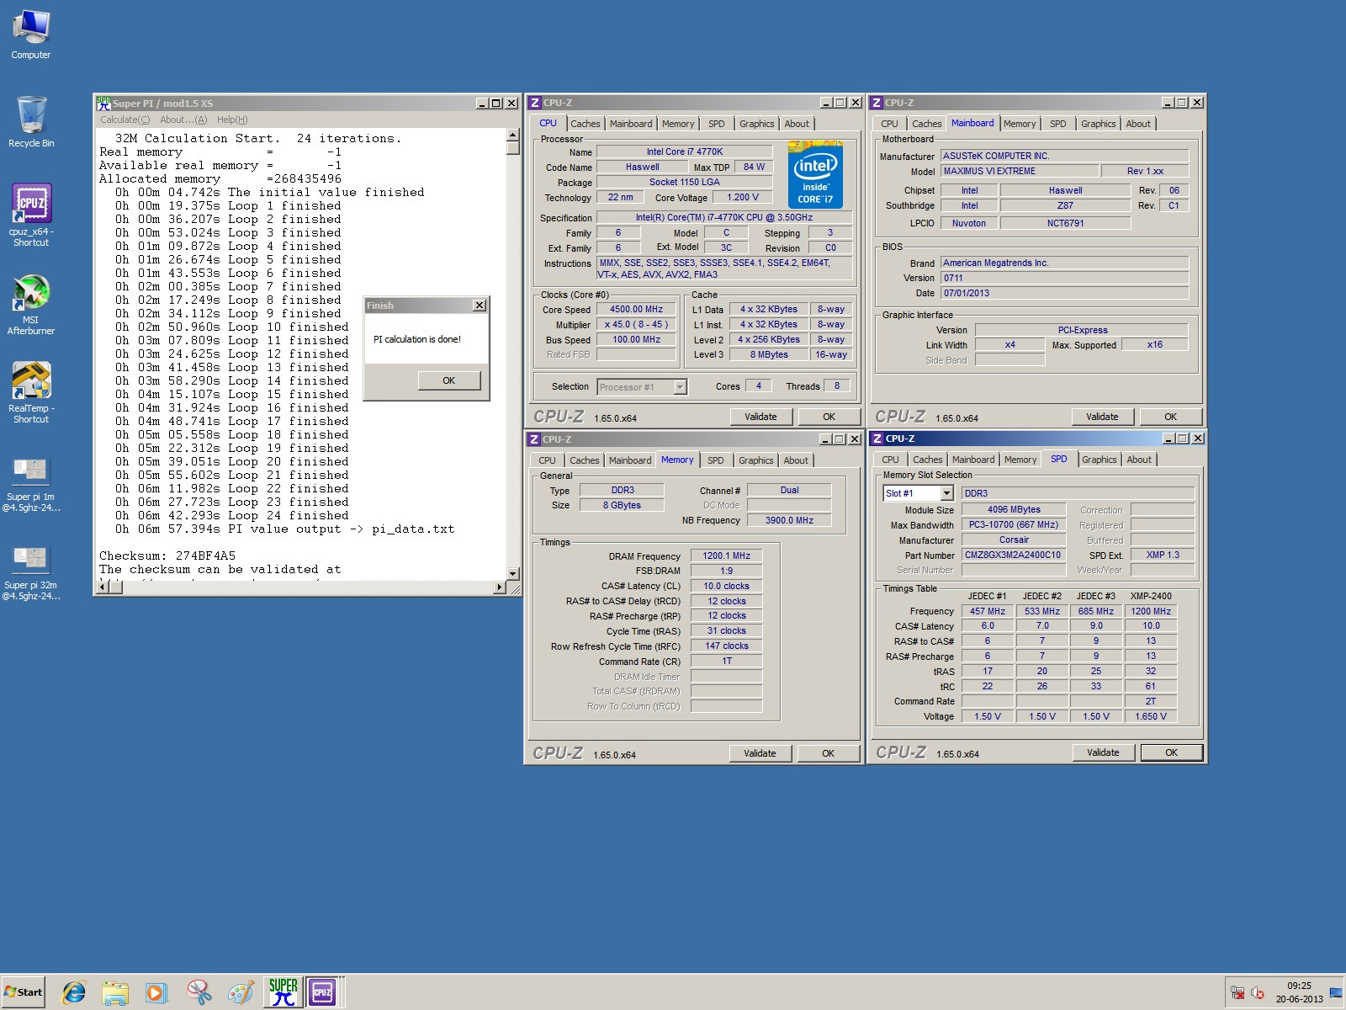1346x1010 pixels.
Task: Click the DRAM Frequency 1200.1 MHz value
Action: point(727,555)
